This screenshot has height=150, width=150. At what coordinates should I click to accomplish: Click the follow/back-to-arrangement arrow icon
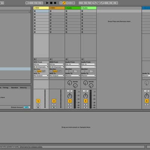click(x=27, y=3)
